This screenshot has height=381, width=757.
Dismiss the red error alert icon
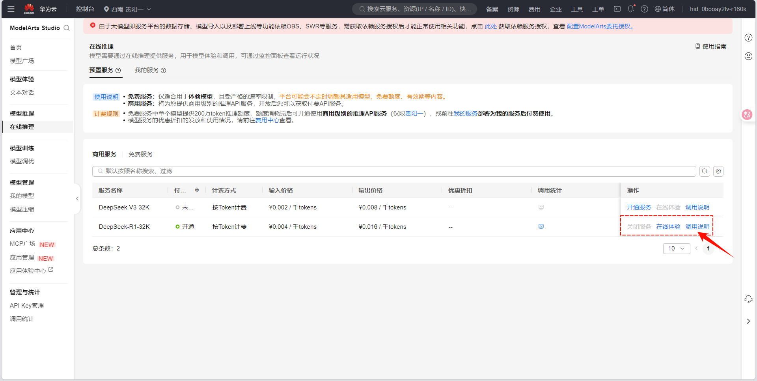point(93,25)
